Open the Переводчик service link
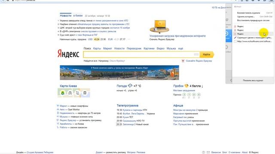This screenshot has height=154, width=275. [134, 48]
